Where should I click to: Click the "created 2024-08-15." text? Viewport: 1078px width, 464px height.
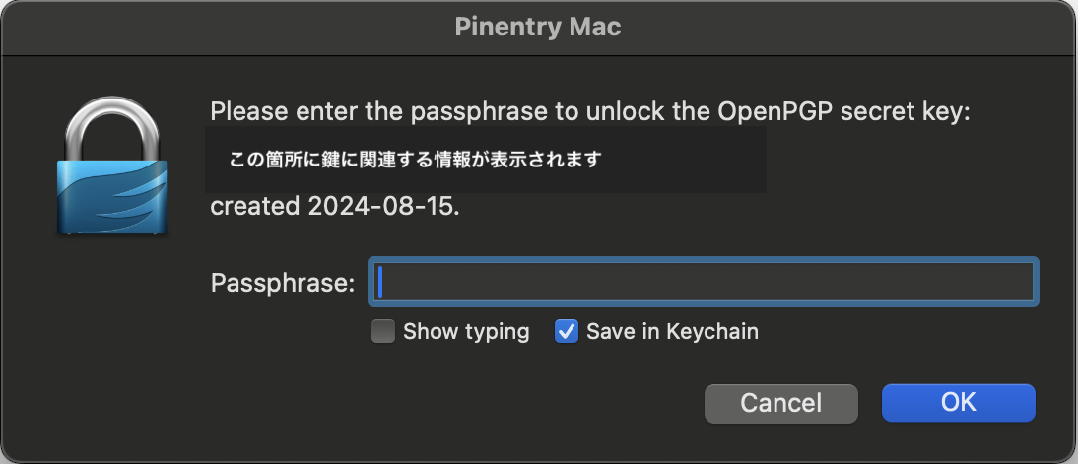[335, 207]
